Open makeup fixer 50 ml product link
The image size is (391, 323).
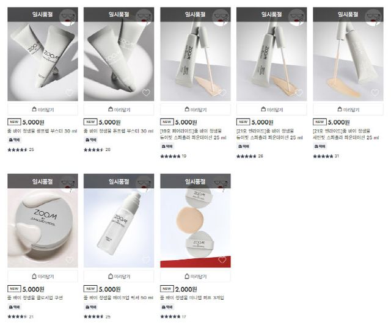[119, 297]
